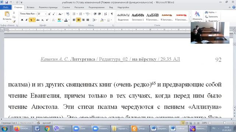Switch to Рассылки tab
The width and height of the screenshot is (236, 132).
[x=79, y=7]
